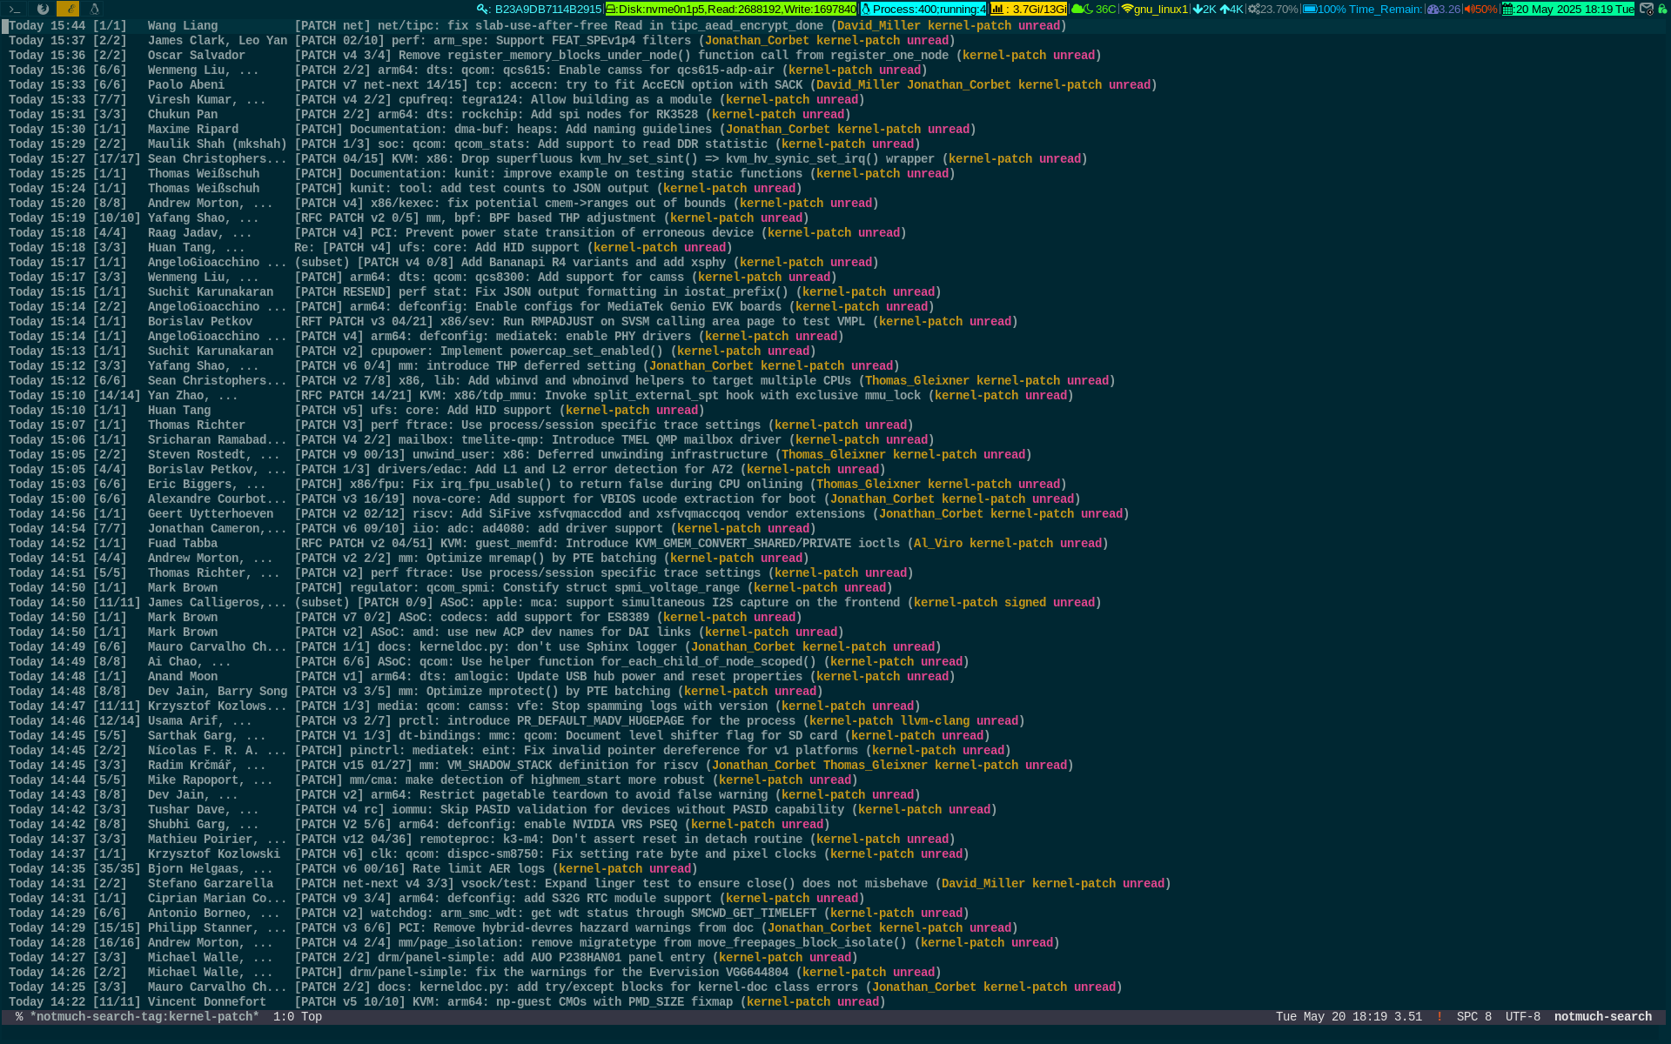
Task: Click the 1:0 Top position indicator
Action: [298, 1016]
